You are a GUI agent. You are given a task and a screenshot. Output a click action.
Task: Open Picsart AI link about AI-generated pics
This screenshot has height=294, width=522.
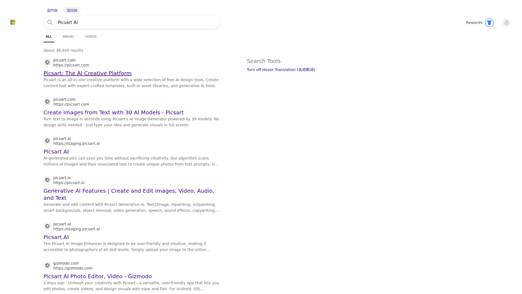click(x=56, y=152)
